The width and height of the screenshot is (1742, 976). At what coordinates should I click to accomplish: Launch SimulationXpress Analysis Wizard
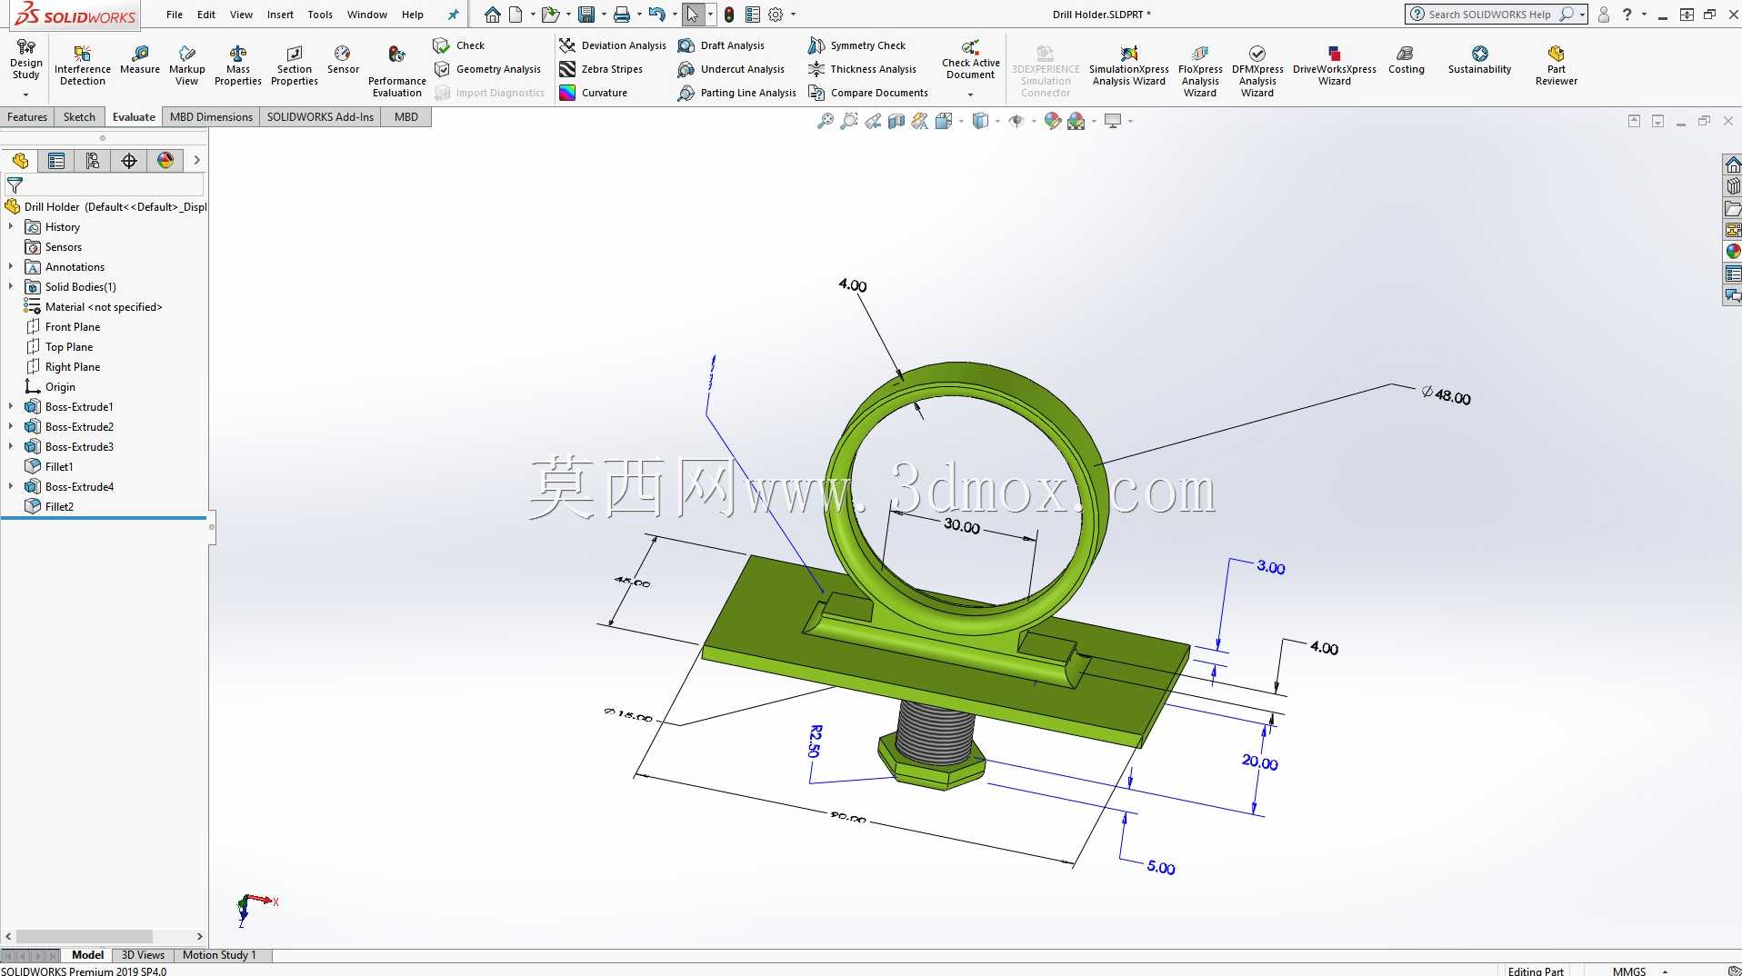point(1128,65)
